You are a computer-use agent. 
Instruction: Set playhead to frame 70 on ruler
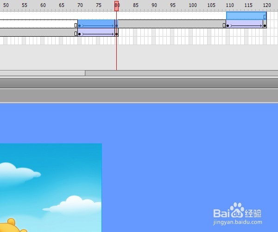click(x=80, y=5)
